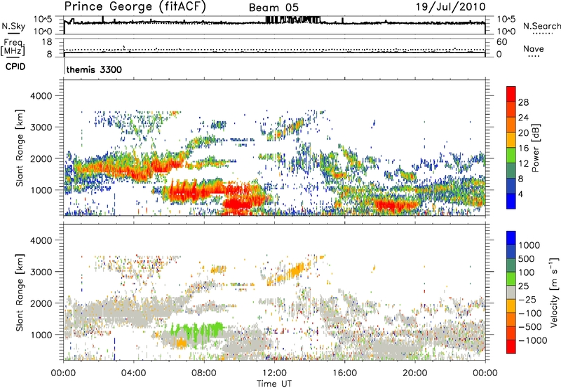
Task: Click the "04:00" time axis tick
Action: [133, 373]
